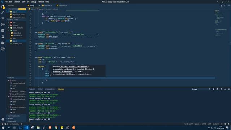The image size is (231, 130).
Task: Open the folder icon in activity bar
Action: (3, 43)
